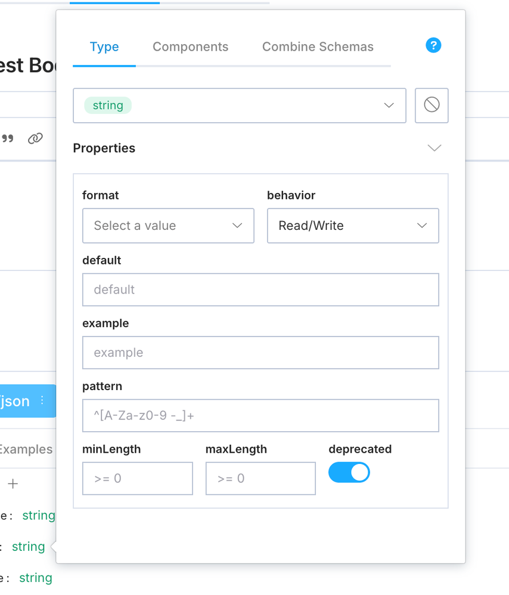Click the blue help question mark icon

tap(433, 45)
